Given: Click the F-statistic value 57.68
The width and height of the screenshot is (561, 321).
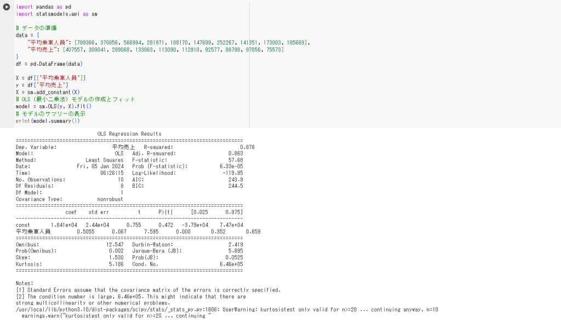Looking at the screenshot, I should (234, 159).
